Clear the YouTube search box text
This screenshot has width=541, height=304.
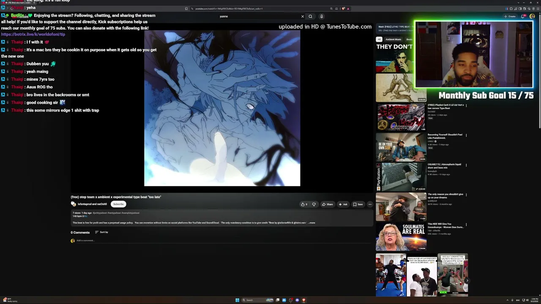(x=303, y=16)
